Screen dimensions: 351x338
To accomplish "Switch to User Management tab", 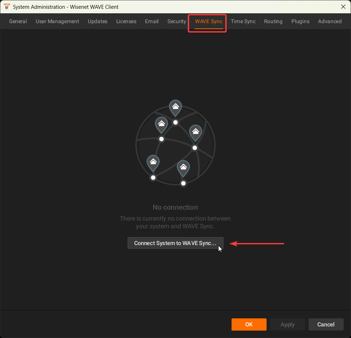I will point(57,21).
